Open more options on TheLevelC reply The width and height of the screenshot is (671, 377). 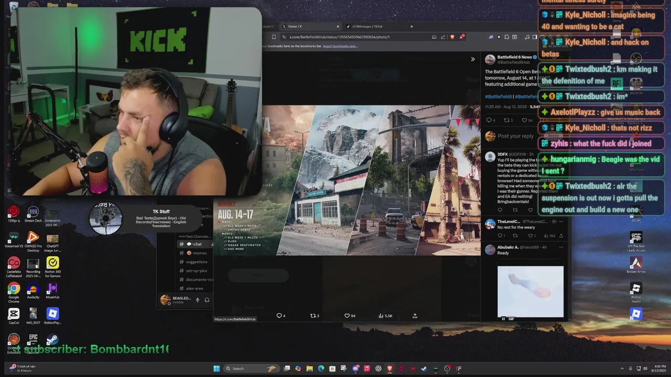click(561, 221)
